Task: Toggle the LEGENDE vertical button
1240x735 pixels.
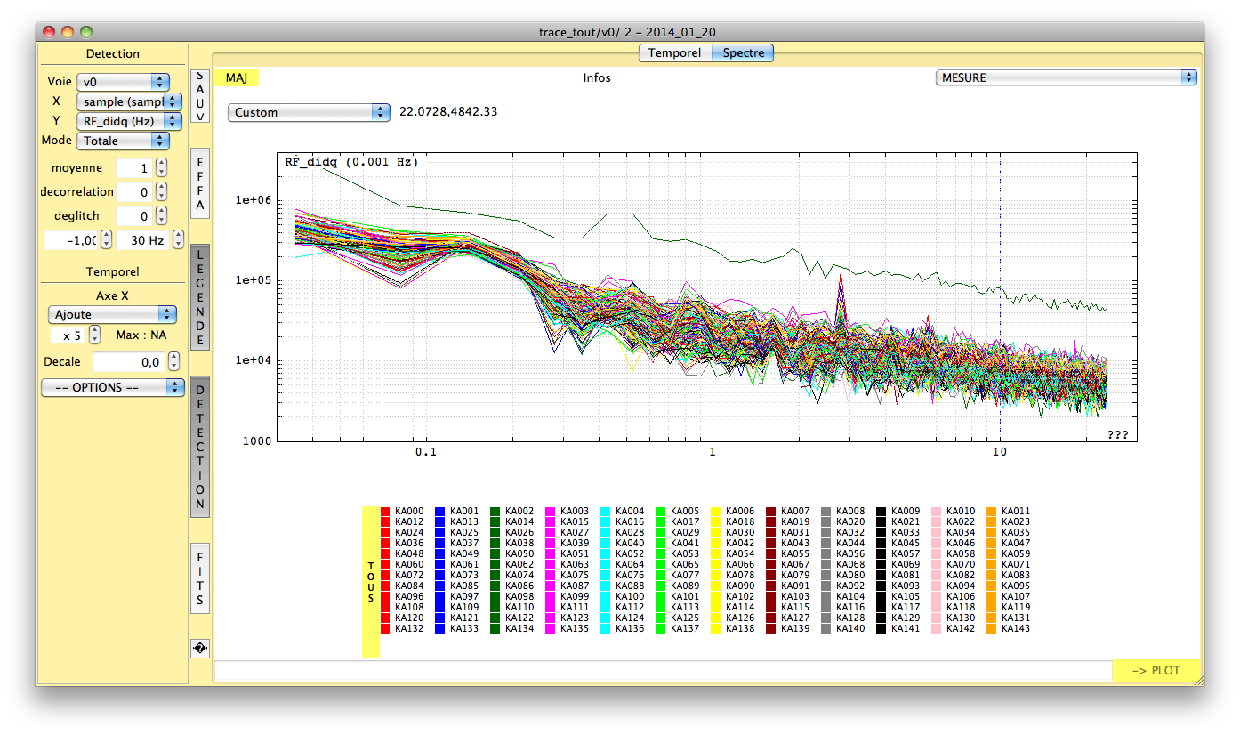Action: point(200,297)
